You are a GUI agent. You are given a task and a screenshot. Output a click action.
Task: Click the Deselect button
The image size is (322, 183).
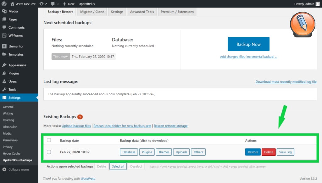[136, 166]
